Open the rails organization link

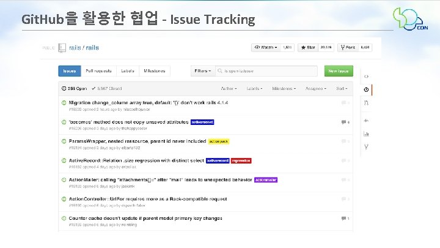[x=75, y=48]
